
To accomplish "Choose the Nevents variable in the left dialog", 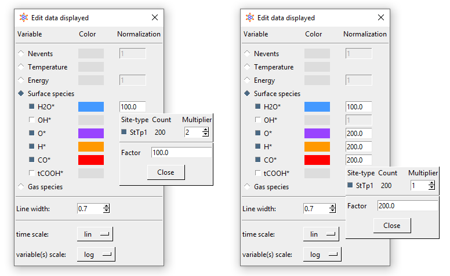I will (21, 54).
